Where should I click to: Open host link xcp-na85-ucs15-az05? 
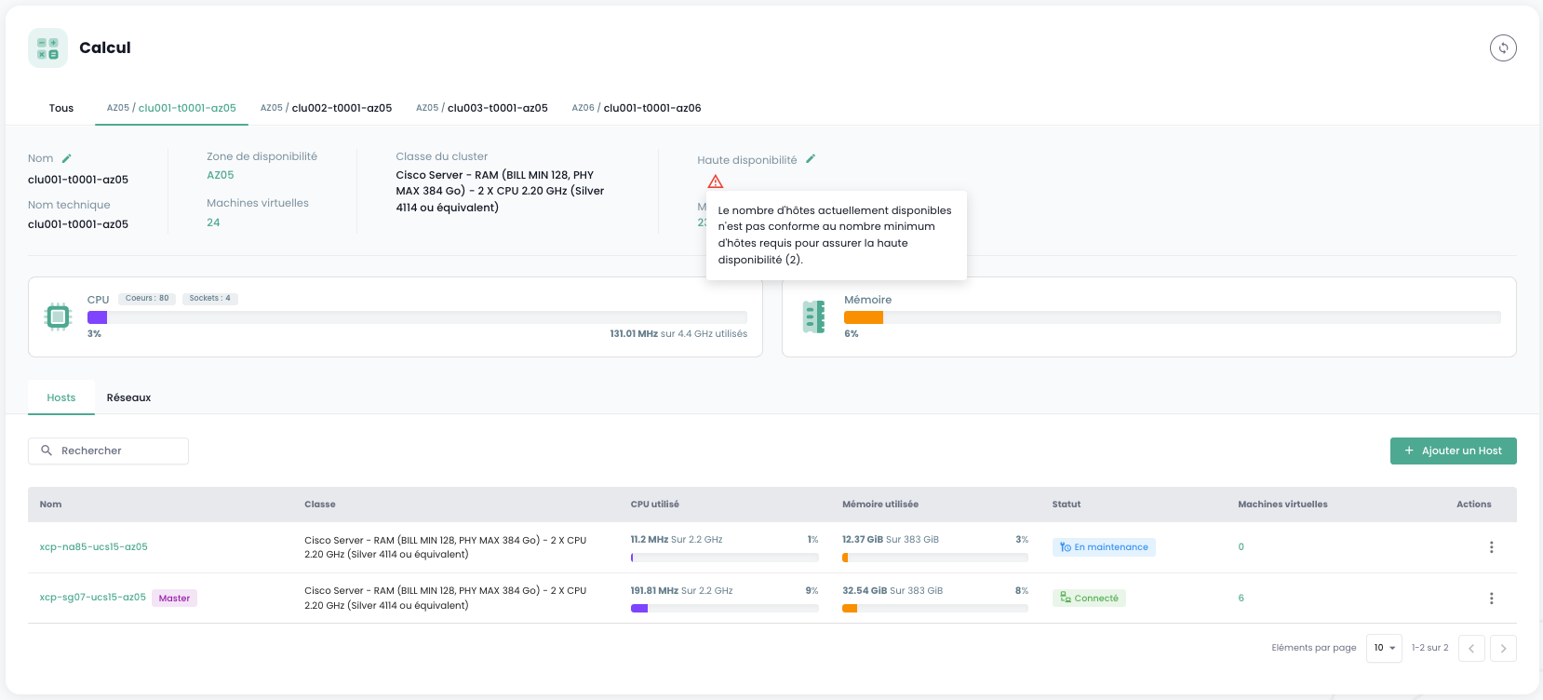[93, 547]
